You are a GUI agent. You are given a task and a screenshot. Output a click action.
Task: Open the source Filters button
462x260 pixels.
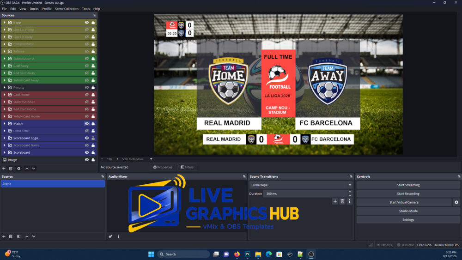[x=187, y=167]
